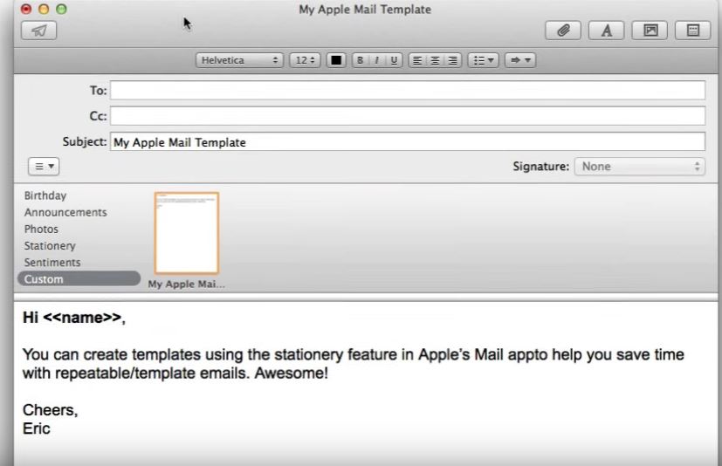The width and height of the screenshot is (722, 466).
Task: Change the font size 12 selector
Action: tap(305, 60)
